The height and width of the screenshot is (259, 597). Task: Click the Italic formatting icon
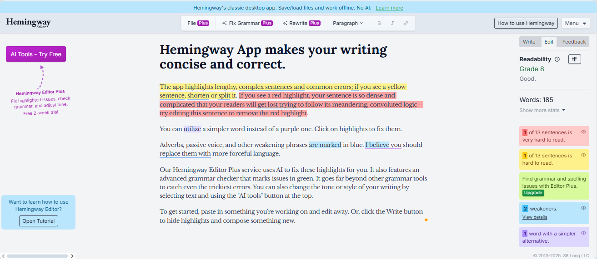(x=392, y=23)
